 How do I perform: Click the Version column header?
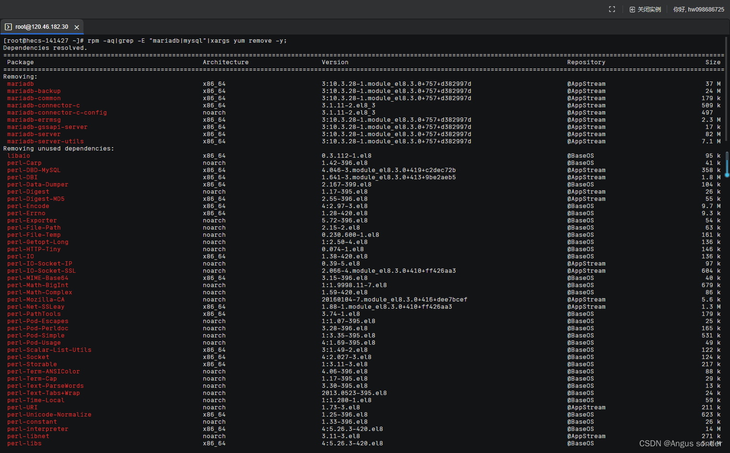335,62
